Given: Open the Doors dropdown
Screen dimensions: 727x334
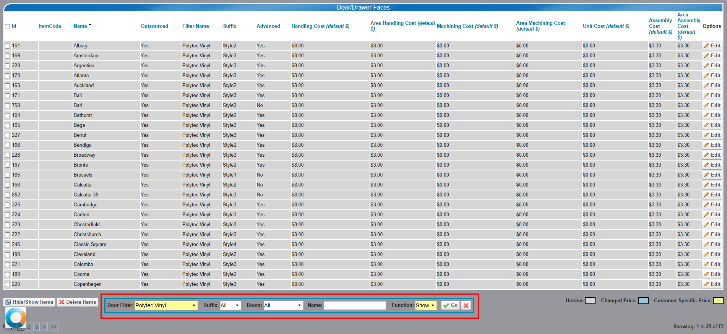Looking at the screenshot, I should [x=283, y=305].
